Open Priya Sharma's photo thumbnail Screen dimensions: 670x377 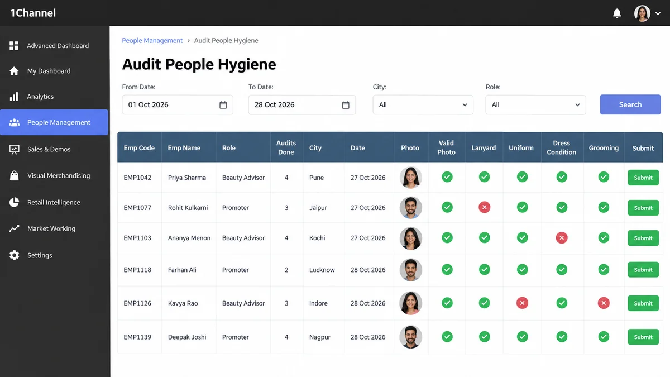pos(410,178)
